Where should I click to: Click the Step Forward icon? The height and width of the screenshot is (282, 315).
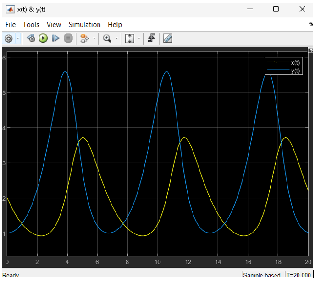[55, 38]
